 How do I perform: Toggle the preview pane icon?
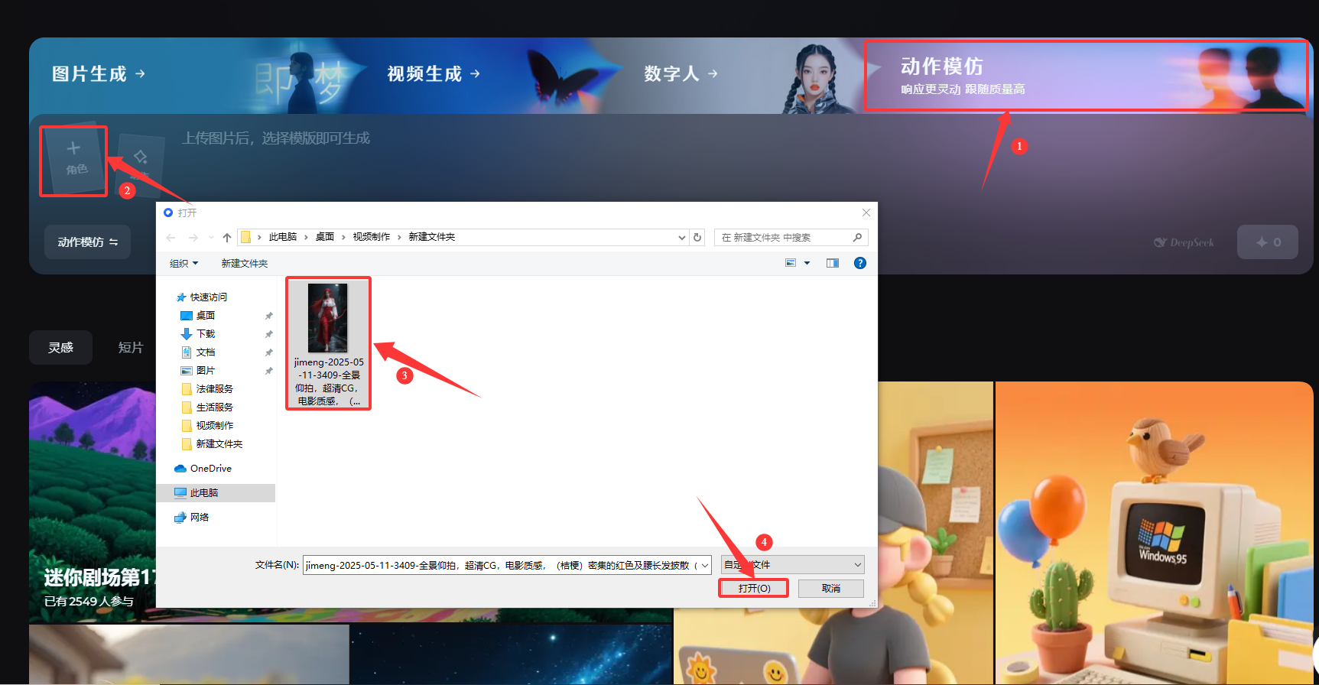pyautogui.click(x=833, y=263)
